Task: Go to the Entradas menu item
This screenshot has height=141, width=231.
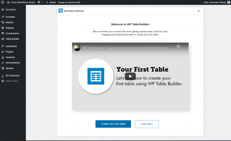Action: coord(10,17)
